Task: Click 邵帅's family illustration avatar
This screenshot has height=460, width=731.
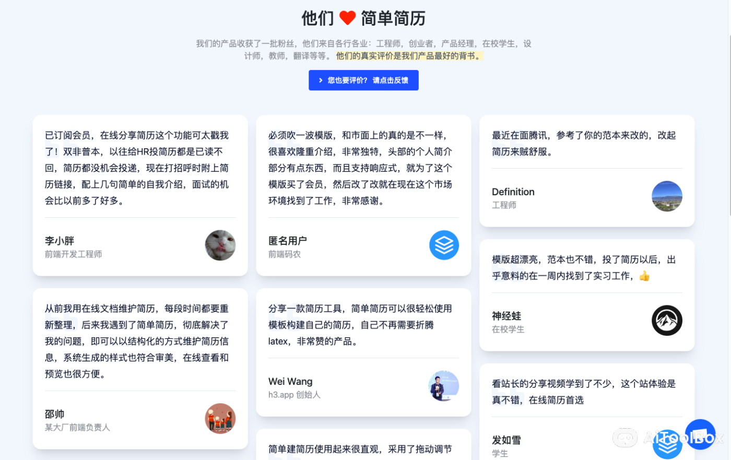Action: 220,418
